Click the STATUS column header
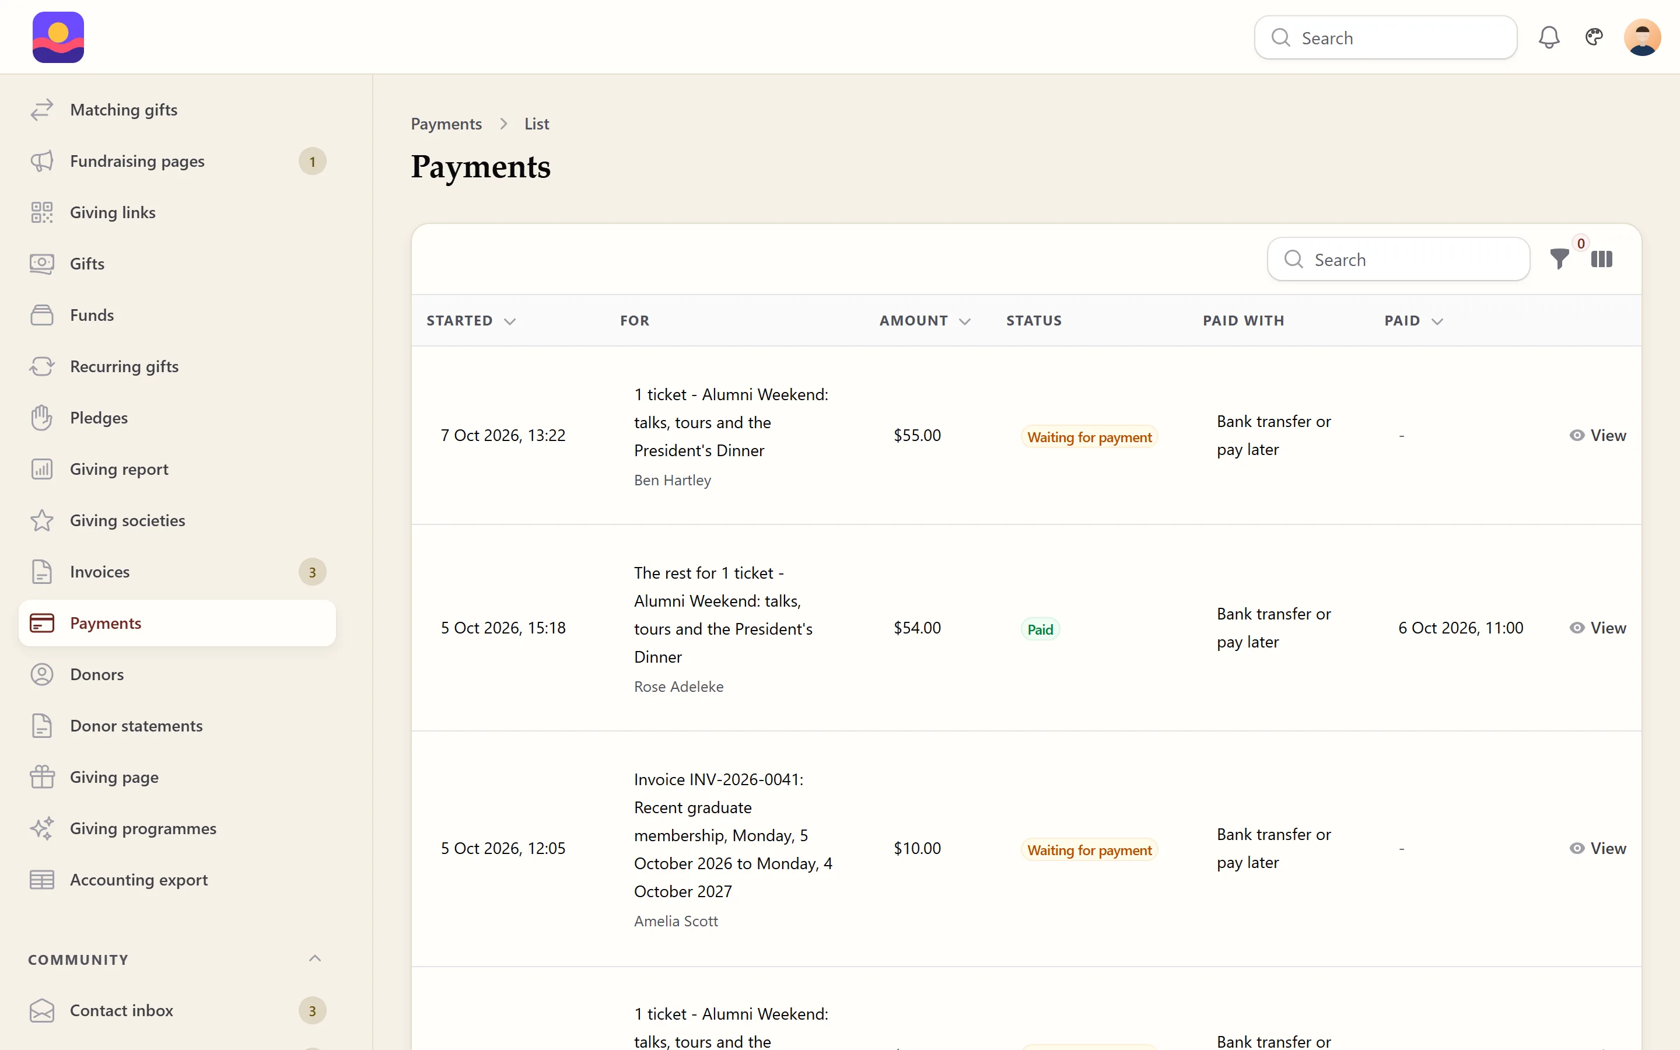The height and width of the screenshot is (1050, 1680). 1034,321
